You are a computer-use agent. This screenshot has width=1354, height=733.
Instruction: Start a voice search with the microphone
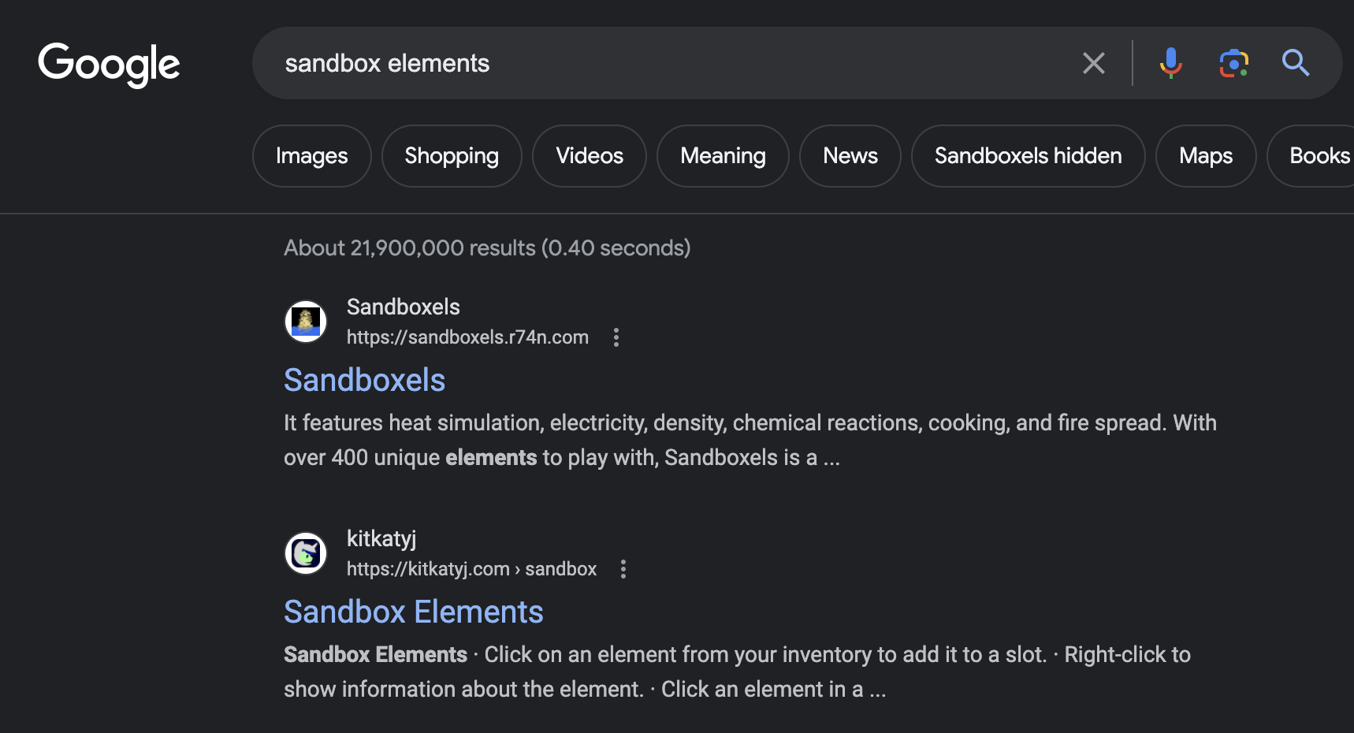coord(1172,63)
